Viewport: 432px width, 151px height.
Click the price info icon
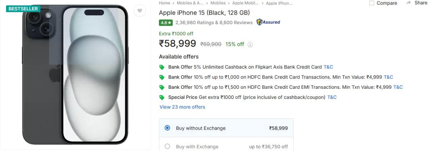tap(250, 44)
